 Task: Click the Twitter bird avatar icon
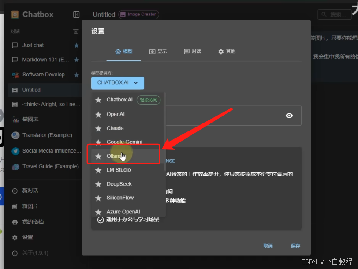(x=15, y=151)
